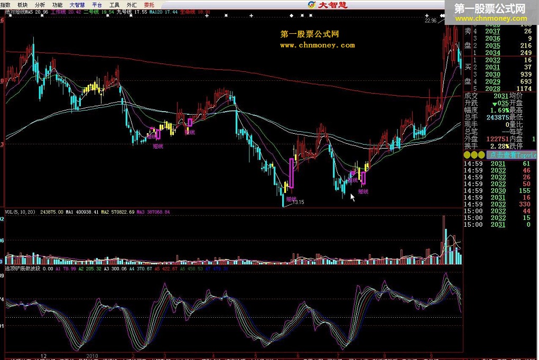Select the 生命线 18.91 legend entry
This screenshot has width=539, height=360.
[195, 12]
